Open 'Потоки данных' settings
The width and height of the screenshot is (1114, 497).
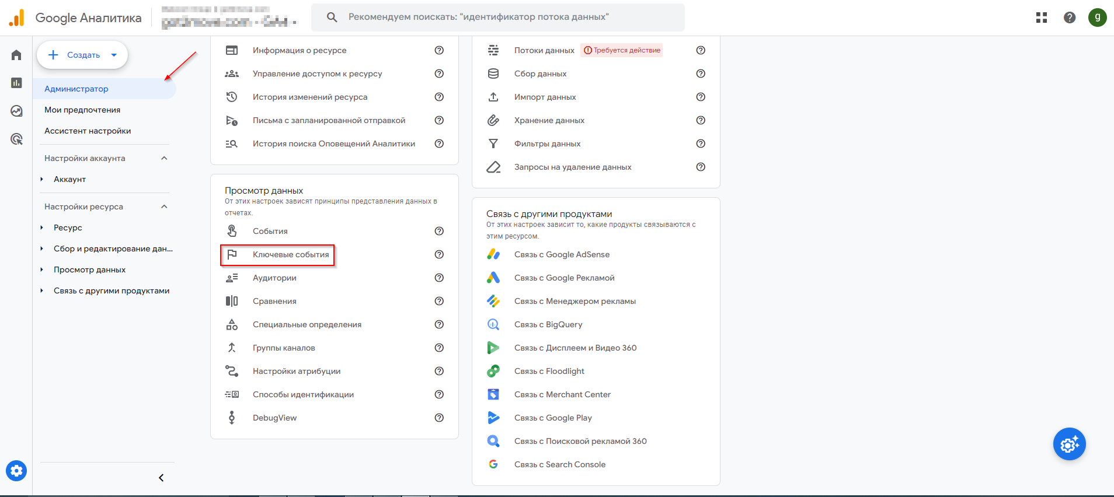(x=544, y=50)
